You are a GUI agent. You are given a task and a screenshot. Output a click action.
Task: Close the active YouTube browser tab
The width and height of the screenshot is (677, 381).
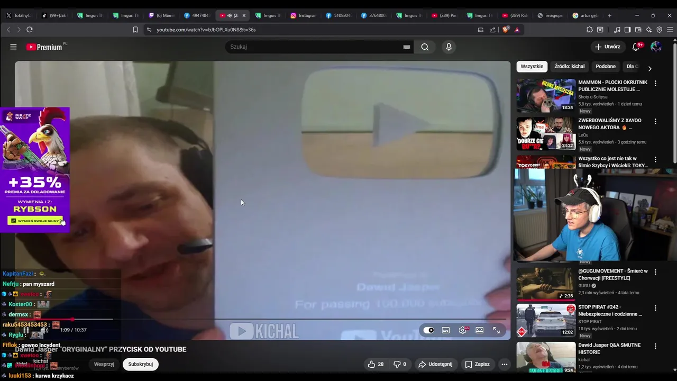click(244, 15)
